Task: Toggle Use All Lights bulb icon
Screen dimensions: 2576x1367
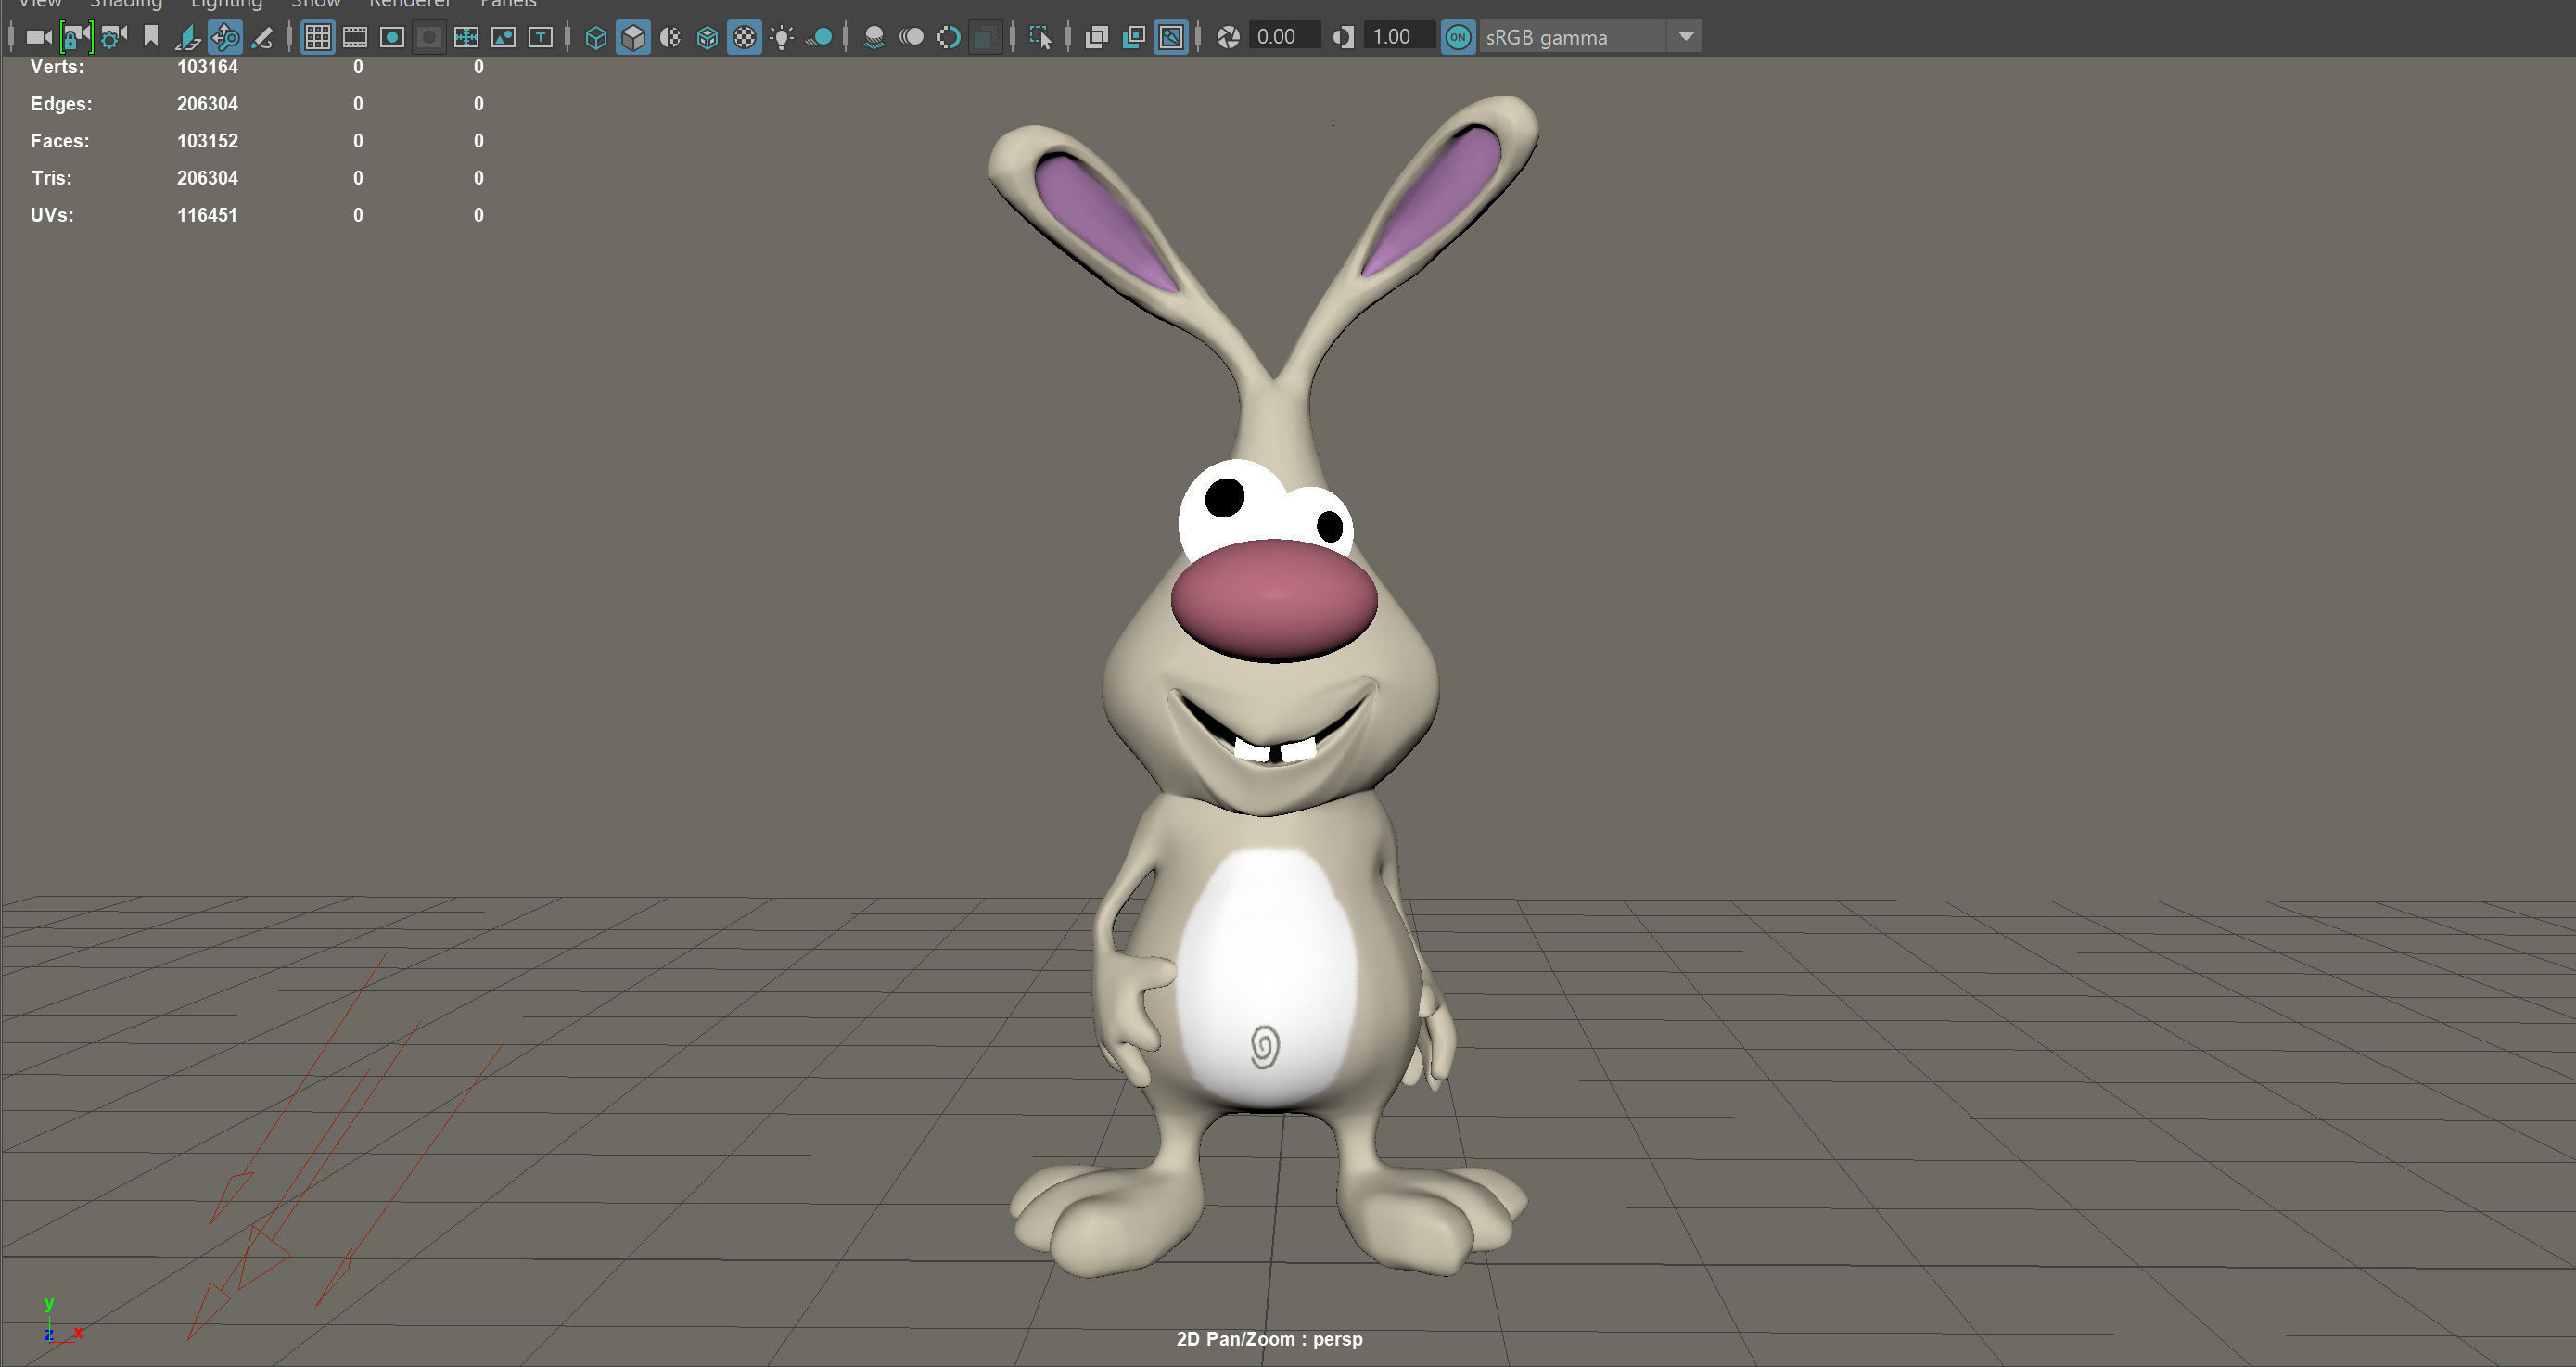Action: [x=782, y=37]
